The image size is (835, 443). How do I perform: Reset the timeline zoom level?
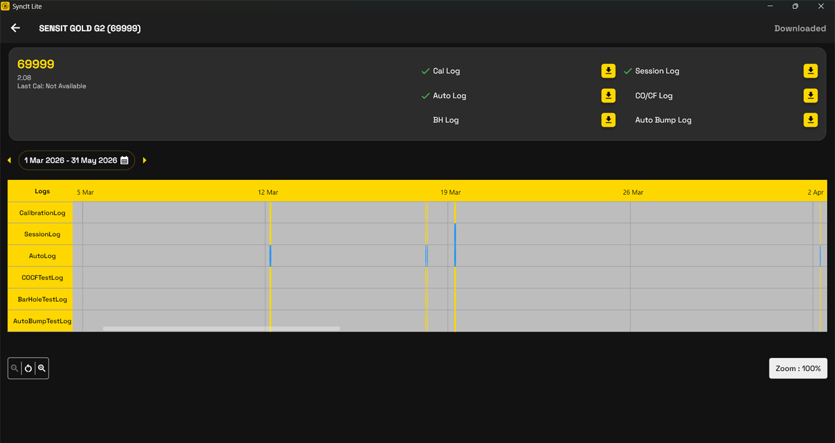click(x=28, y=368)
